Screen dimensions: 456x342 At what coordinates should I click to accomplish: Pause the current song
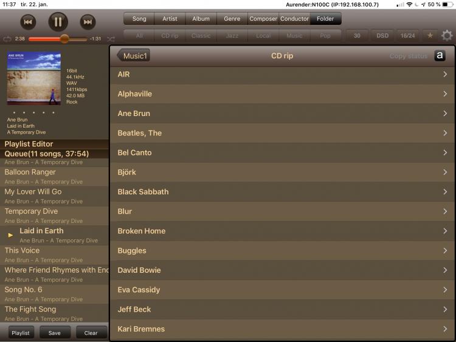[x=58, y=22]
